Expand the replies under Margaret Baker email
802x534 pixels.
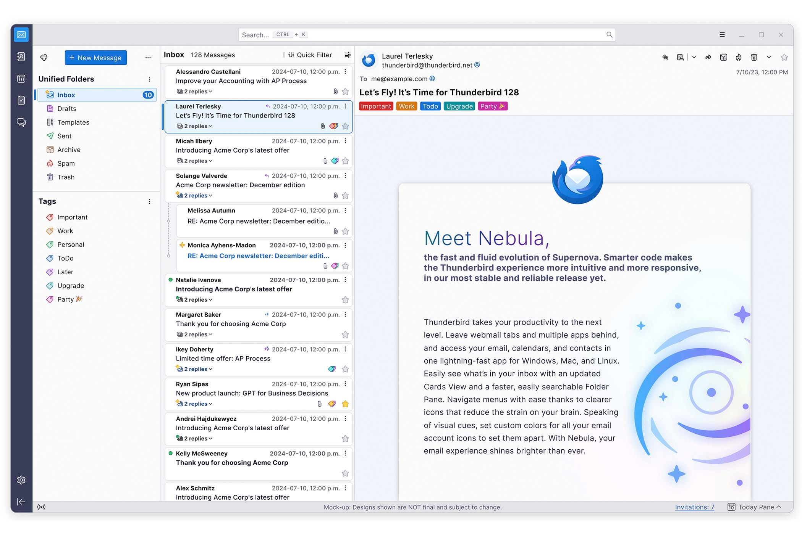pyautogui.click(x=194, y=335)
